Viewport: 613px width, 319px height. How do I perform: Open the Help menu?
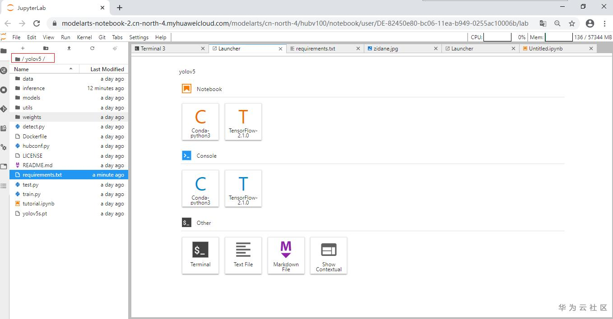[x=161, y=37]
